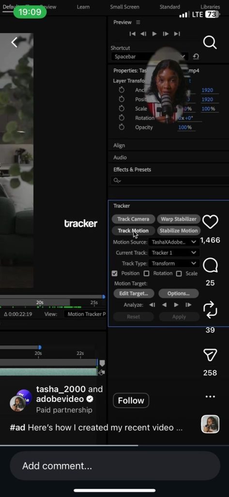This screenshot has height=497, width=229.
Task: Toggle Opacity stopwatch icon
Action: coord(122,127)
